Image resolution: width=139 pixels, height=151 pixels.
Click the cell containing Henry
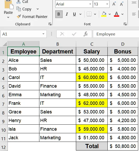pyautogui.click(x=23, y=120)
